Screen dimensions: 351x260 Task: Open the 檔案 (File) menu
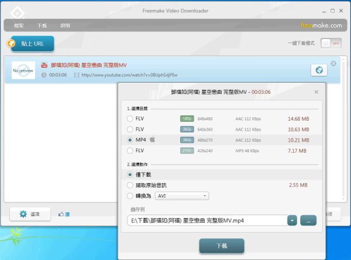pyautogui.click(x=19, y=26)
